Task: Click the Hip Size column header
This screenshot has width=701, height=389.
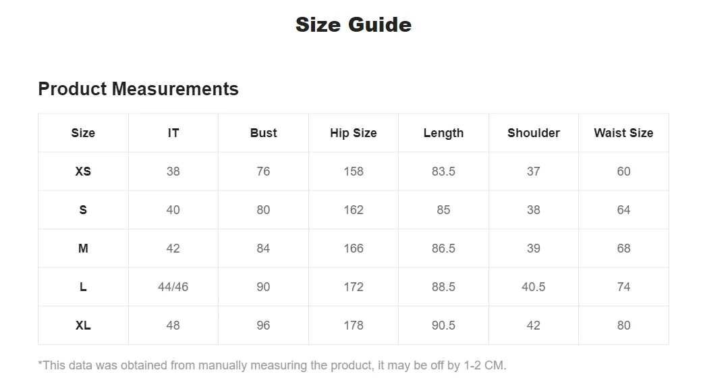Action: pyautogui.click(x=353, y=133)
